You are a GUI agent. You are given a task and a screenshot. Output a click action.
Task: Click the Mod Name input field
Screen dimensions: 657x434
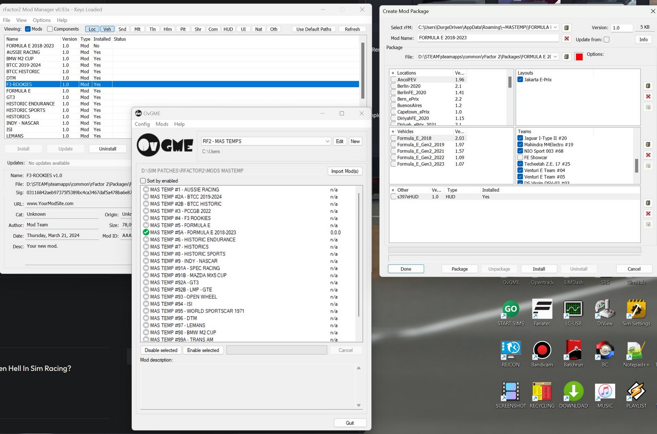487,38
